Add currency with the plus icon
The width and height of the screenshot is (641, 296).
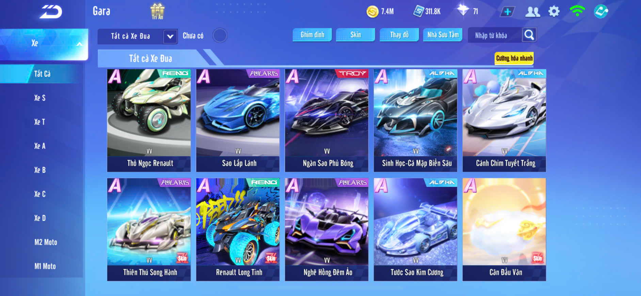click(508, 12)
